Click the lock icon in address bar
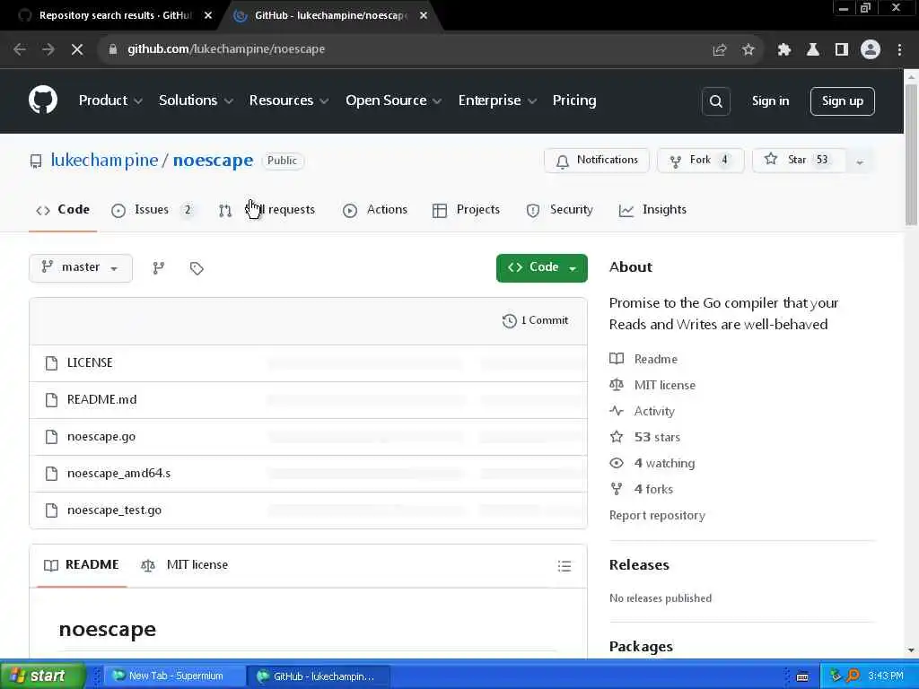Image resolution: width=919 pixels, height=689 pixels. tap(112, 49)
